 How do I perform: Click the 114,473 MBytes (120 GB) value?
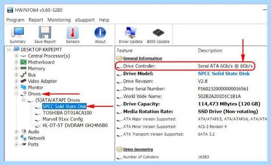pos(229,104)
